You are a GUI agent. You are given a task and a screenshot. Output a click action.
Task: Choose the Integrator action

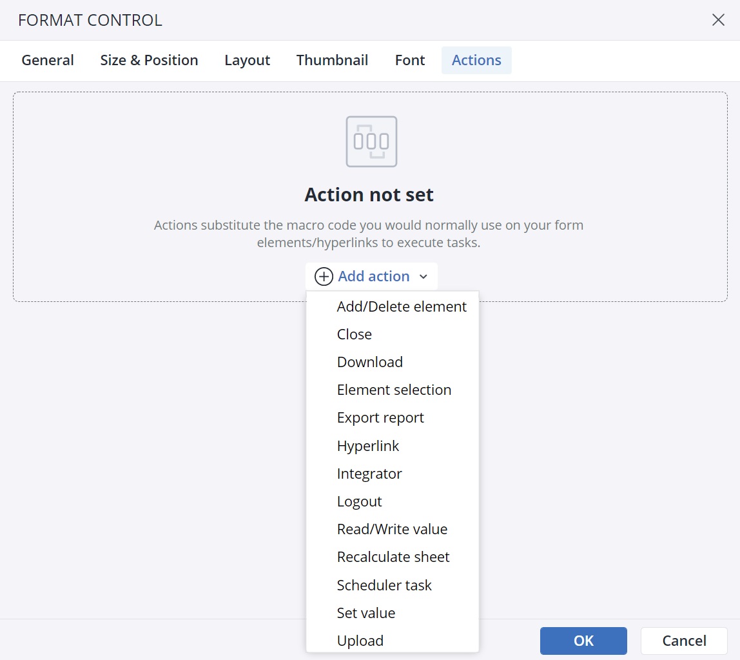click(x=392, y=474)
